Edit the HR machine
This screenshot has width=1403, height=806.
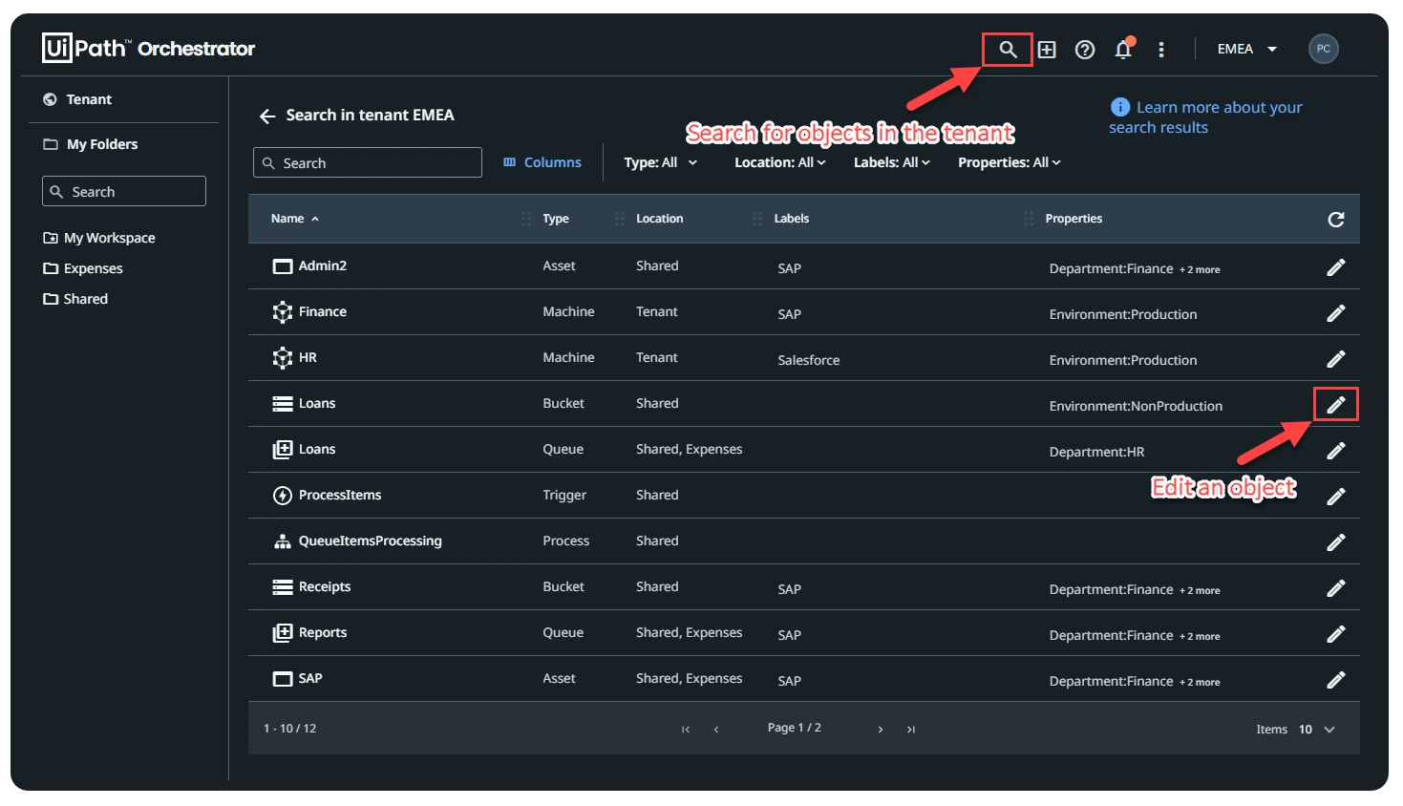tap(1336, 359)
